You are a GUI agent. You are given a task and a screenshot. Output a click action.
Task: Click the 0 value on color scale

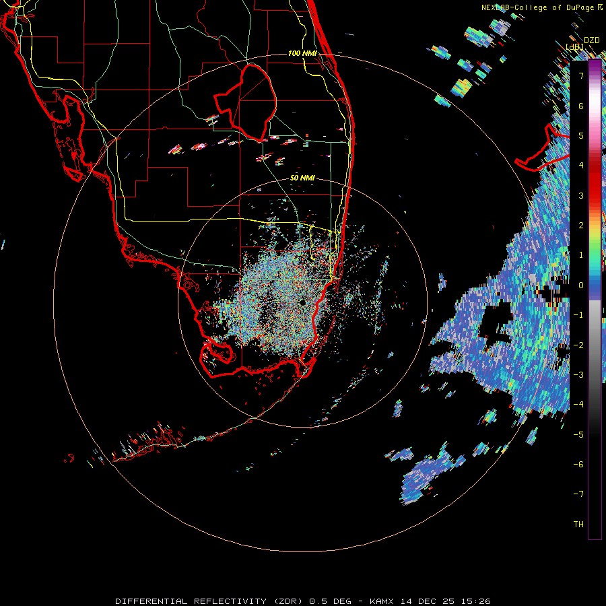point(581,285)
